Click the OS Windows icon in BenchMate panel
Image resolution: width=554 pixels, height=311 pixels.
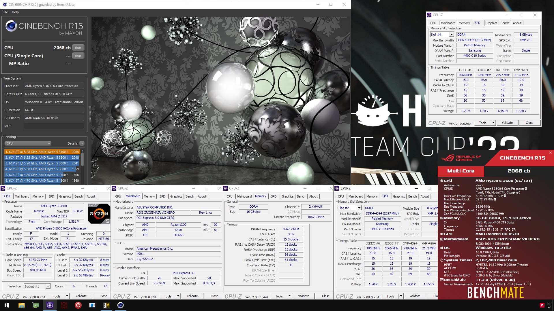442,248
